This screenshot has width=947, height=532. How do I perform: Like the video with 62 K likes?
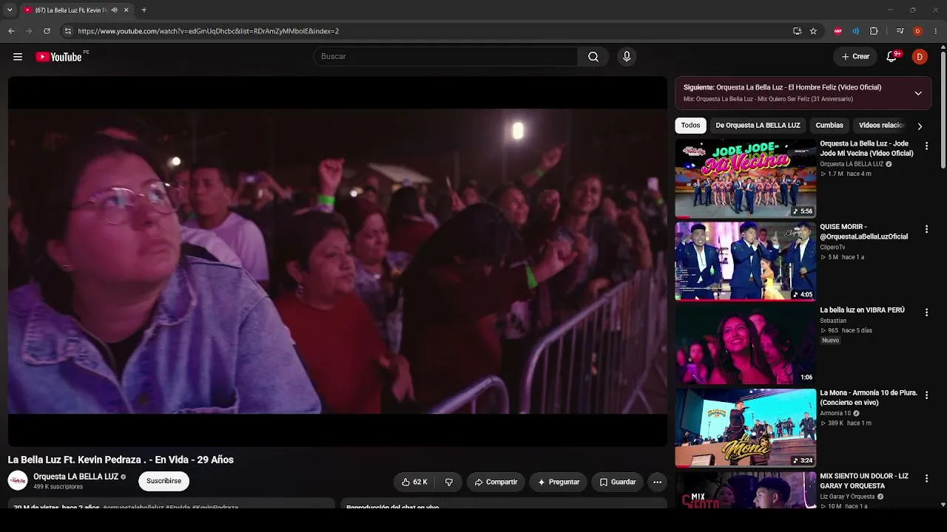415,482
